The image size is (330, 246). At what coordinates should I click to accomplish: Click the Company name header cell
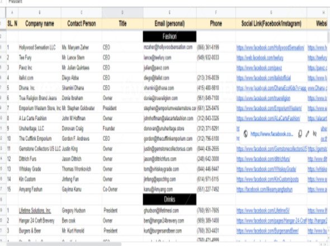coord(40,23)
